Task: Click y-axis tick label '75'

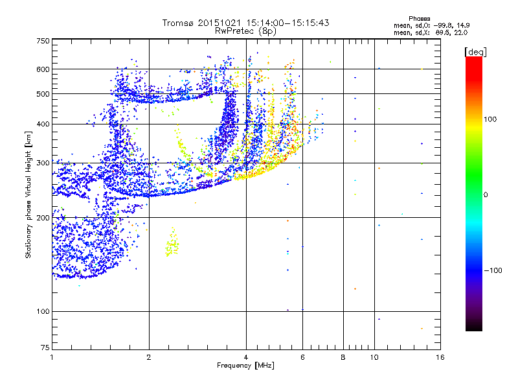Action: click(45, 348)
